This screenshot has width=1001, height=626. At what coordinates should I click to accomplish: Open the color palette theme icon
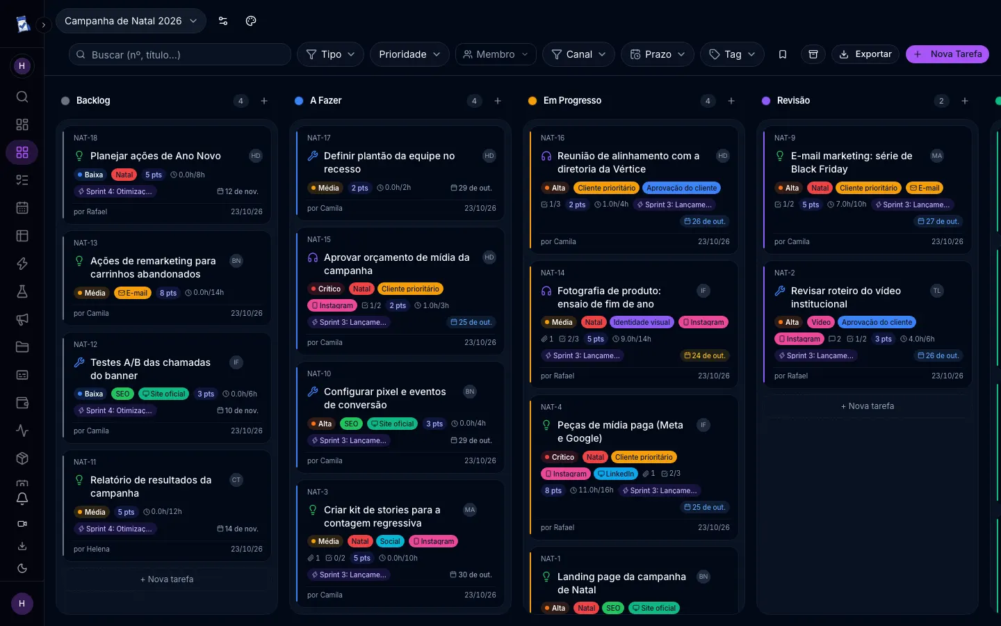[251, 21]
